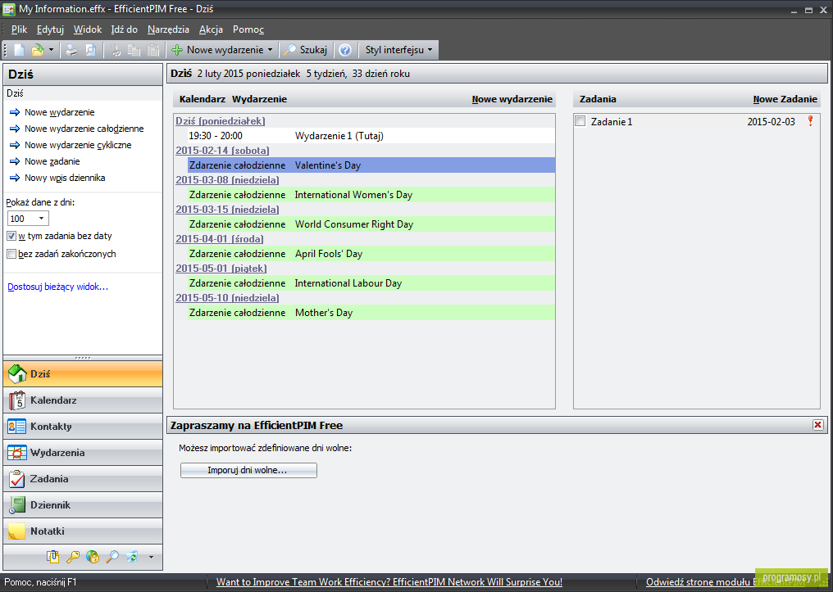Open the navigation footer options dropdown arrow
This screenshot has width=833, height=592.
(x=151, y=558)
